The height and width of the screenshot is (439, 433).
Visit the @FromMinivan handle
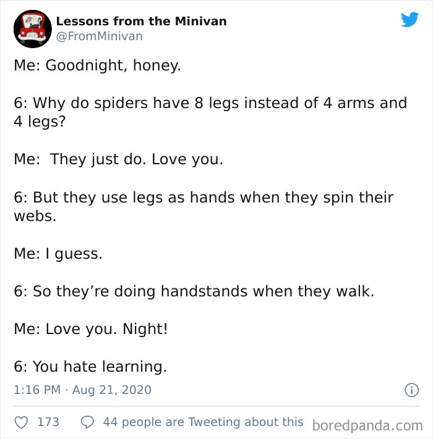click(x=99, y=36)
